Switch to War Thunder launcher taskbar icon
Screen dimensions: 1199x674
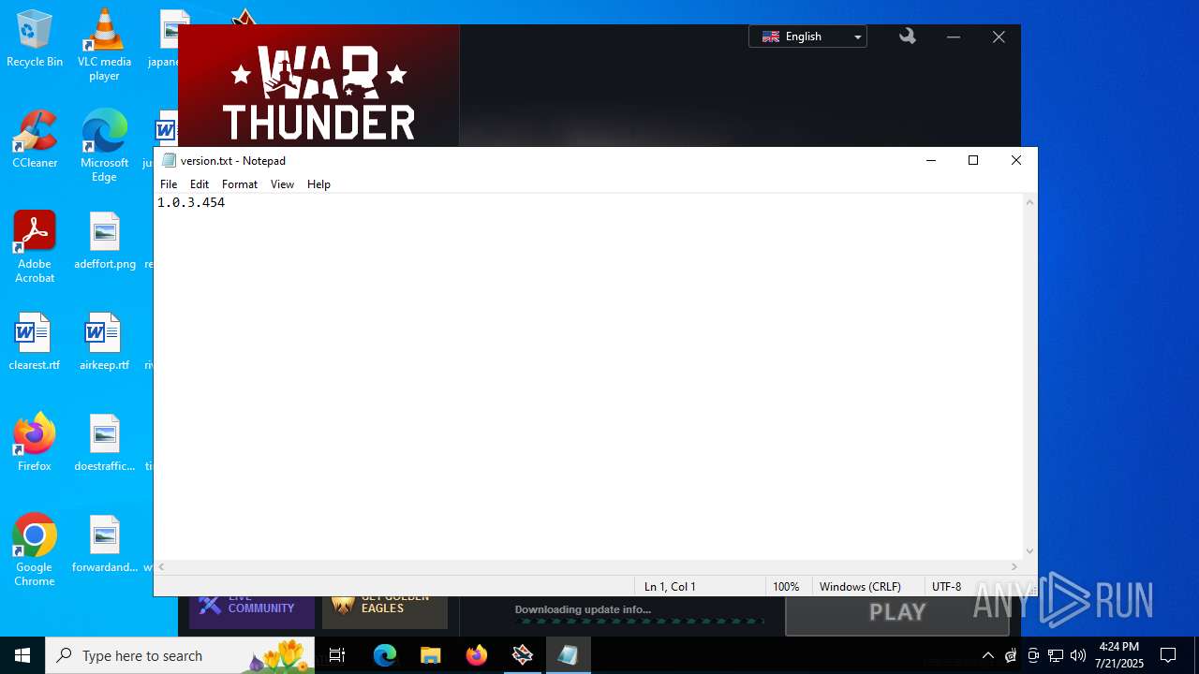(523, 655)
